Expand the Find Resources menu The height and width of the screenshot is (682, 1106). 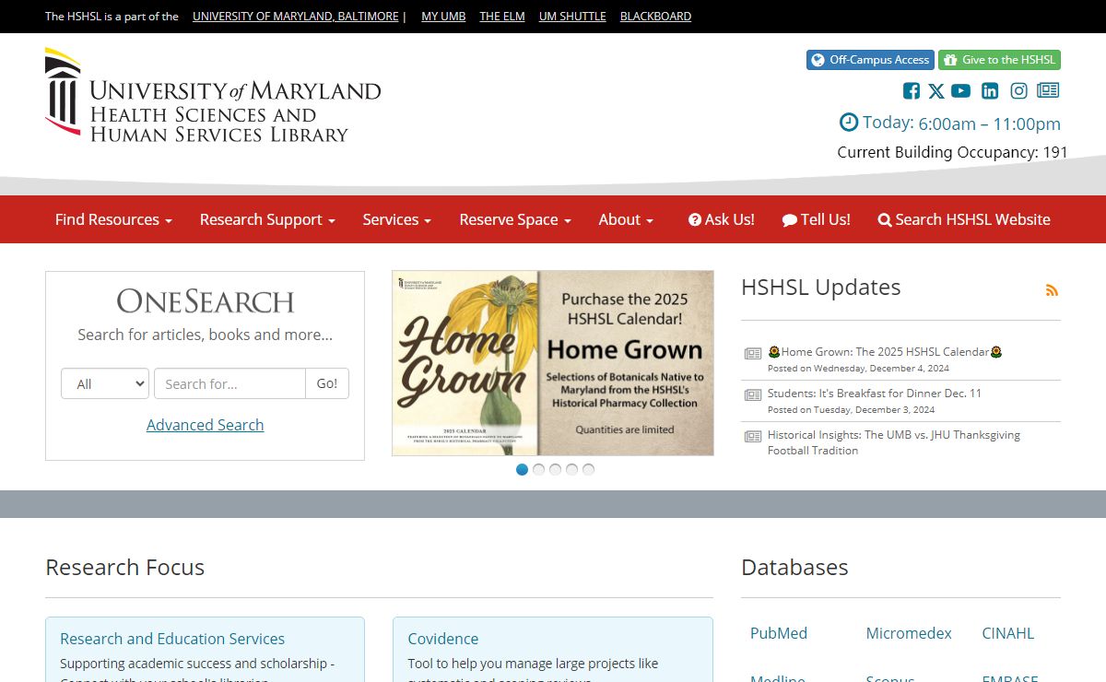(x=113, y=219)
